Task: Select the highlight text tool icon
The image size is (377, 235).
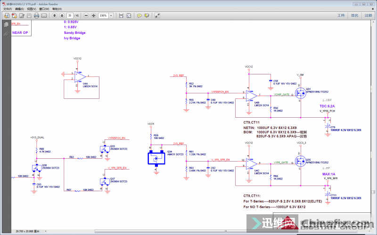Action: (147, 16)
